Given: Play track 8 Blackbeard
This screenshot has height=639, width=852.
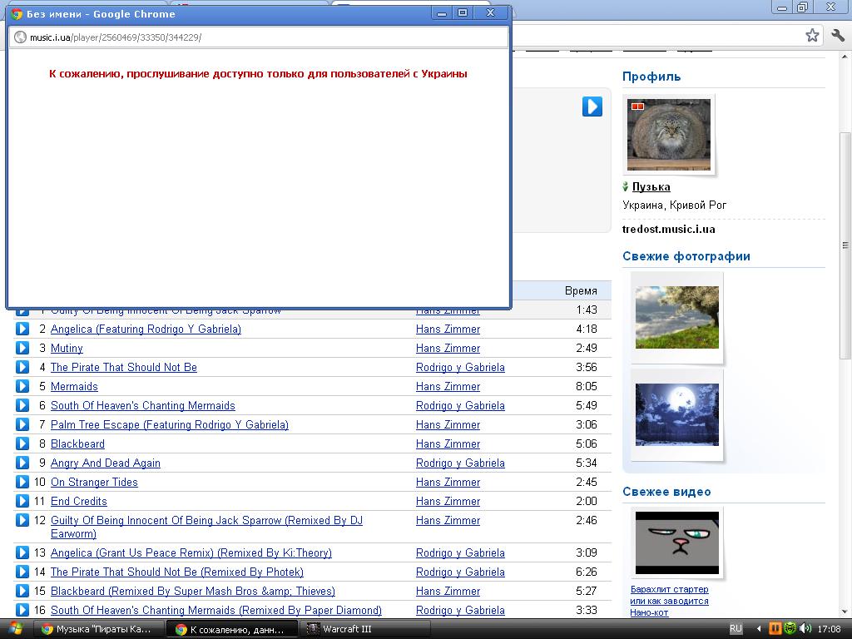Looking at the screenshot, I should coord(22,443).
